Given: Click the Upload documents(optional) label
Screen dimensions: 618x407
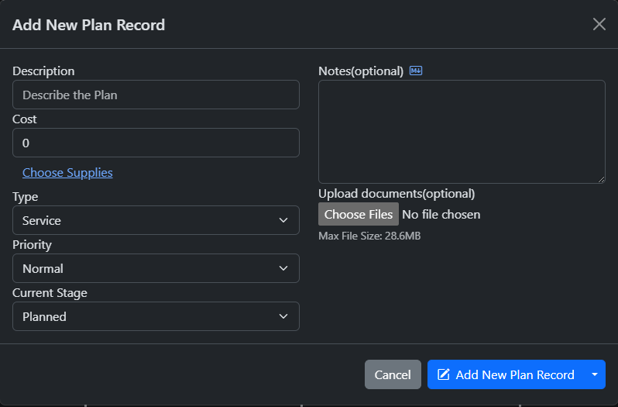Looking at the screenshot, I should 397,193.
